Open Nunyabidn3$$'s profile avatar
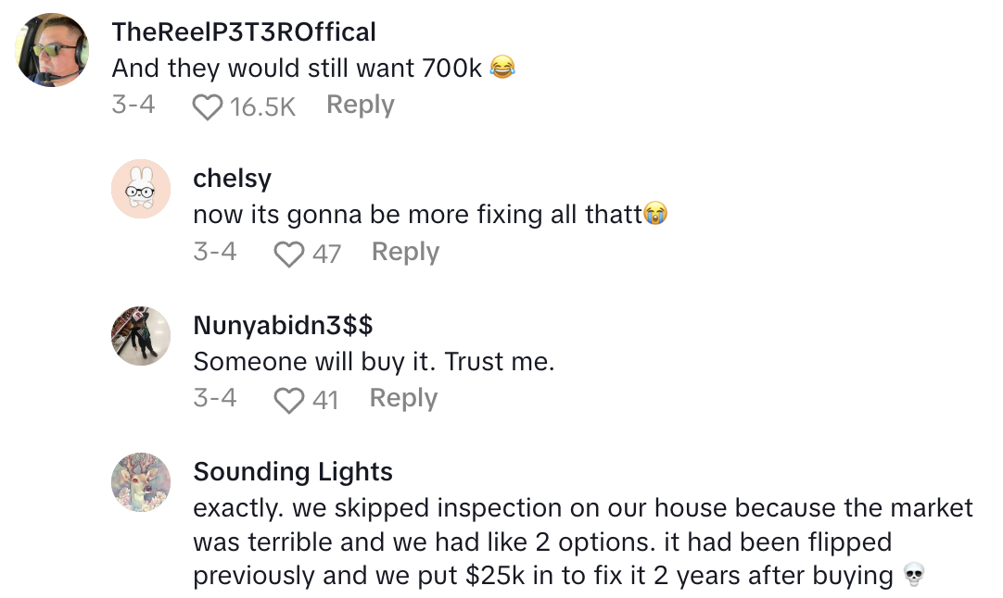This screenshot has height=598, width=1003. (x=141, y=336)
